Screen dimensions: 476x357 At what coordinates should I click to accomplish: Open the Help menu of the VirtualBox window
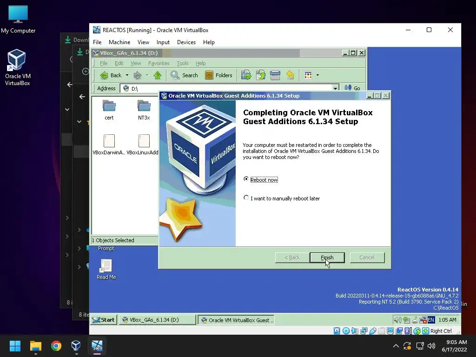(x=209, y=42)
